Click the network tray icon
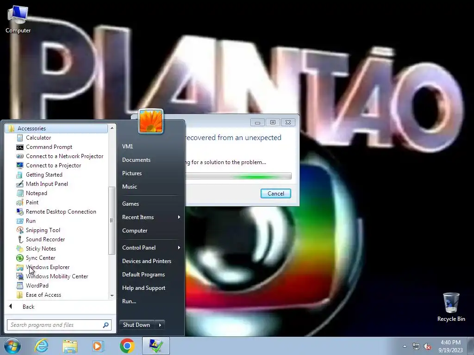This screenshot has width=474, height=355. coord(416,347)
